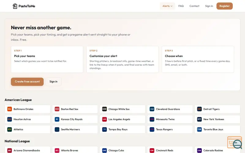The height and width of the screenshot is (153, 245).
Task: Click the Detroit Tigers DET badge icon
Action: 199,109
